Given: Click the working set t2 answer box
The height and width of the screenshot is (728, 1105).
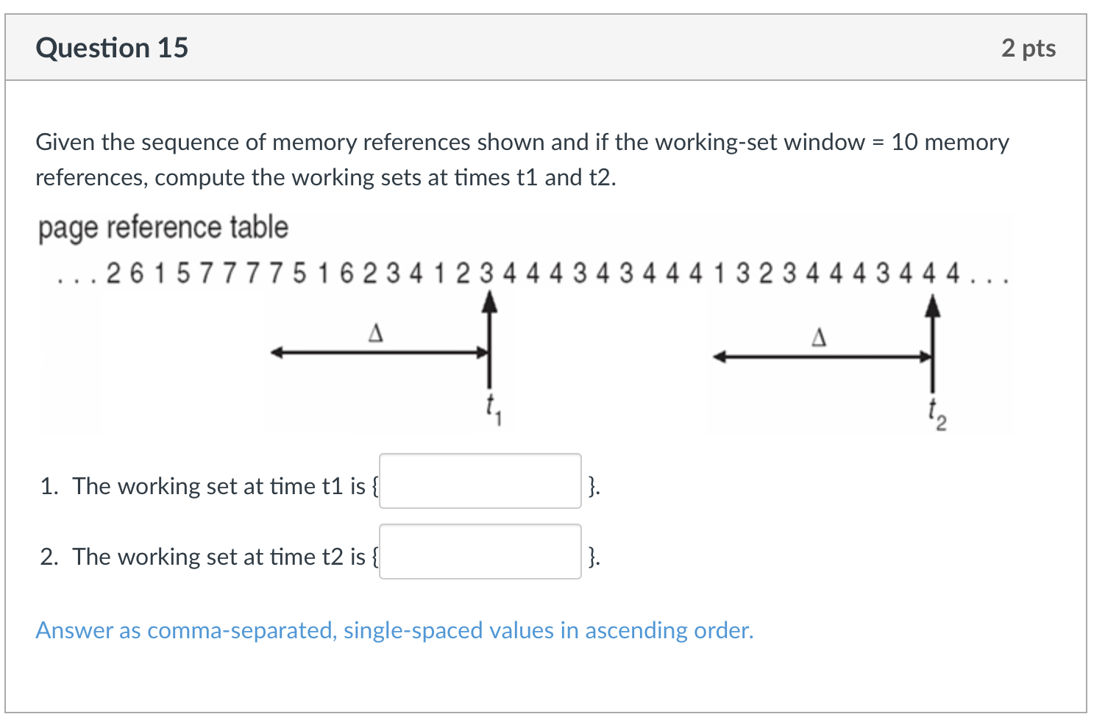Looking at the screenshot, I should [x=480, y=552].
